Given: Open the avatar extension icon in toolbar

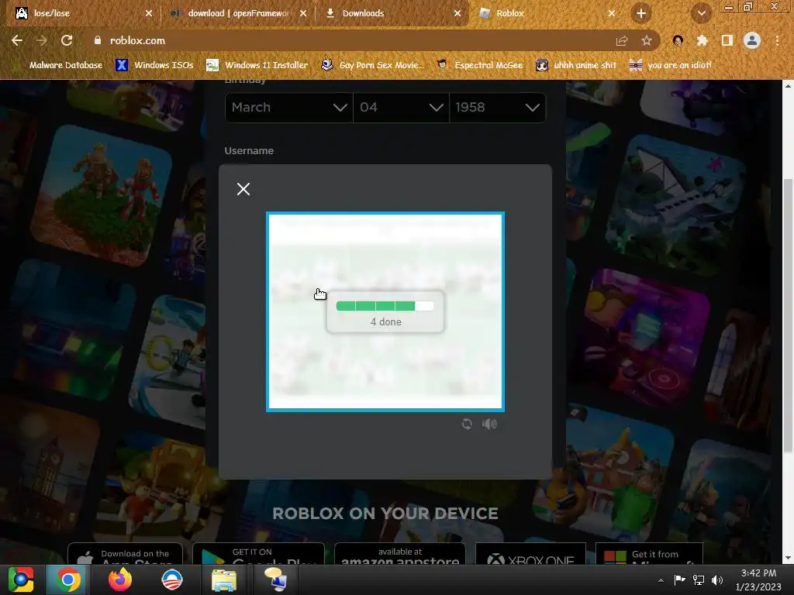Looking at the screenshot, I should pyautogui.click(x=678, y=40).
